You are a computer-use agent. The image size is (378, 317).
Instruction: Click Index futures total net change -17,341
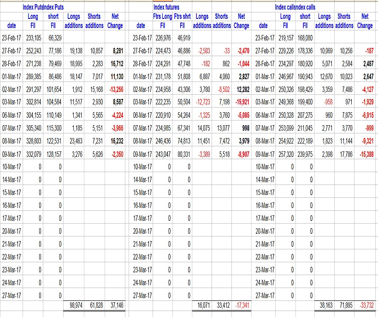tap(241, 305)
